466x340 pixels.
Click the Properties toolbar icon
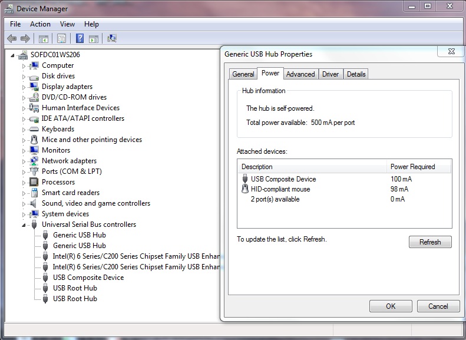tap(61, 39)
